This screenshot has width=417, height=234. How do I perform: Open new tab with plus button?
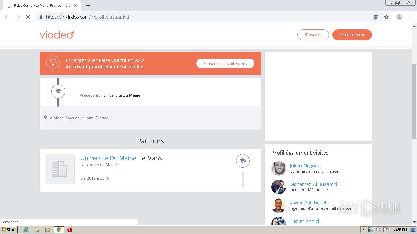click(88, 6)
